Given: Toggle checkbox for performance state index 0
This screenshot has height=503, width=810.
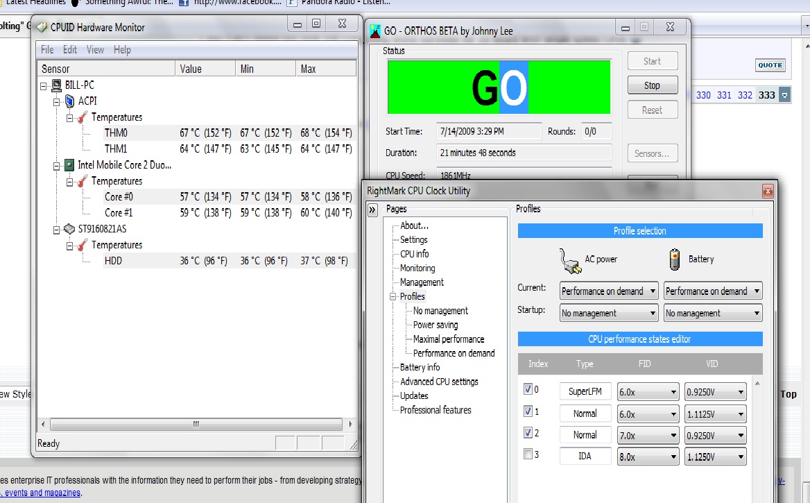Looking at the screenshot, I should 528,389.
